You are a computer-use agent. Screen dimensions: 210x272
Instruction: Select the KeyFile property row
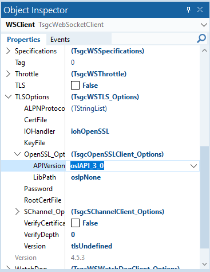click(x=101, y=143)
